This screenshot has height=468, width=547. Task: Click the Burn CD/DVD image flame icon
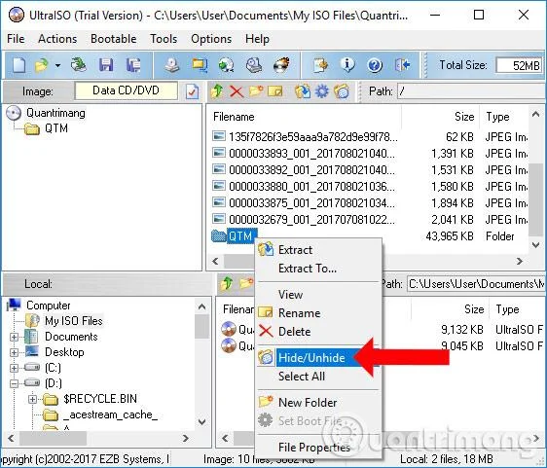281,65
